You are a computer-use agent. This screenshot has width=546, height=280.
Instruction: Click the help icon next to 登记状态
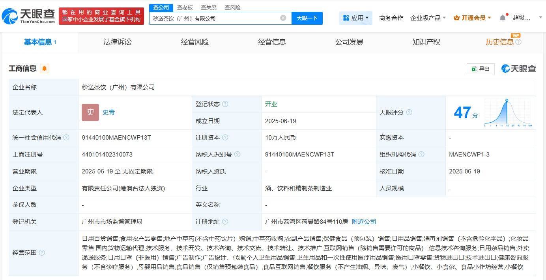pos(225,104)
